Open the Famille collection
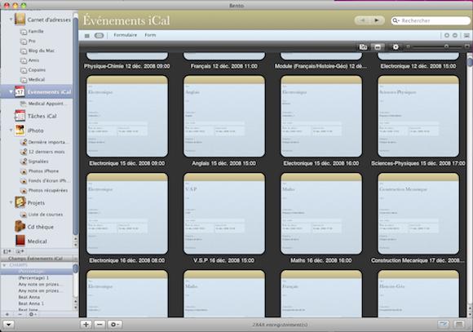 [x=33, y=31]
